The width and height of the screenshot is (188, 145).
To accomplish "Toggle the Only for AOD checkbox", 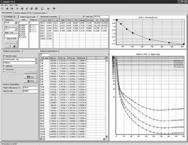I will point(5,38).
